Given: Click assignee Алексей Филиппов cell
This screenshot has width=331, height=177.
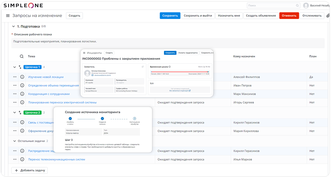Looking at the screenshot, I should [246, 77].
